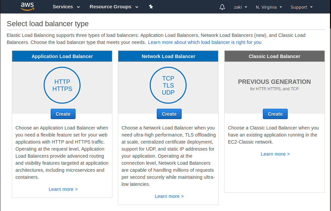Create a Classic Load Balancer
Screen dimensions: 331x211
click(275, 114)
